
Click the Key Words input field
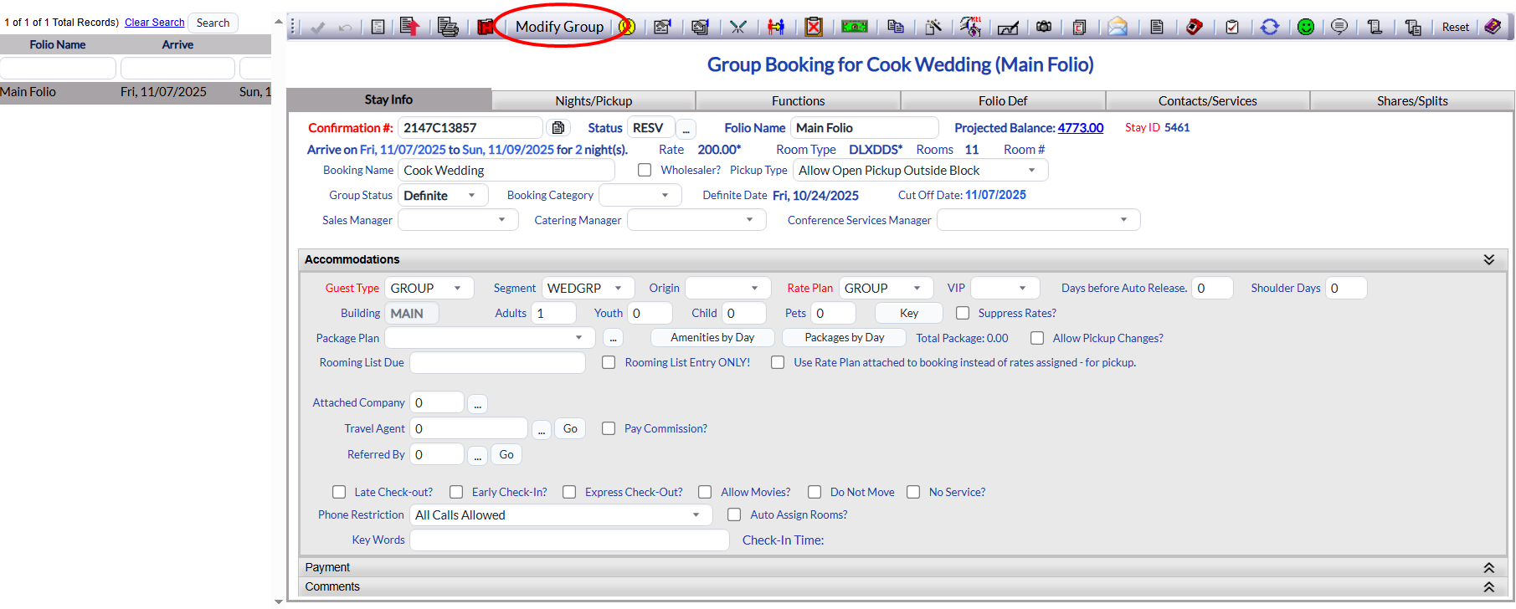pos(569,540)
